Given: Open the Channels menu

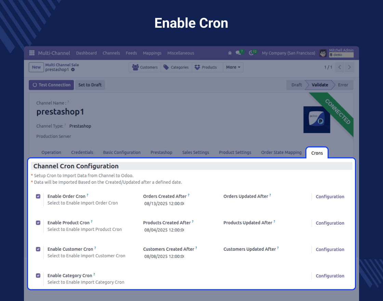Looking at the screenshot, I should tap(111, 53).
